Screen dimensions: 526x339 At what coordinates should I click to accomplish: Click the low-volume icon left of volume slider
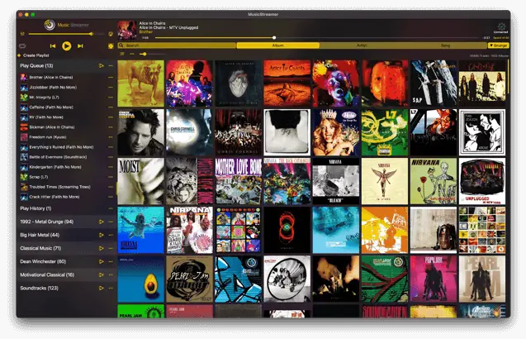point(22,34)
